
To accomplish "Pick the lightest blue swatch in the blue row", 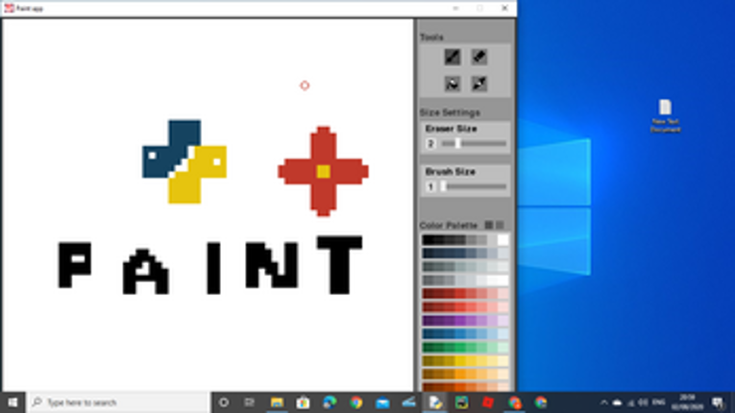I will (502, 334).
